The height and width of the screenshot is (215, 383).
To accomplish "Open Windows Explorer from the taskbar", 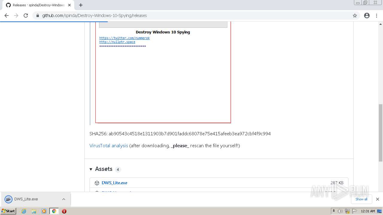I will [34, 211].
